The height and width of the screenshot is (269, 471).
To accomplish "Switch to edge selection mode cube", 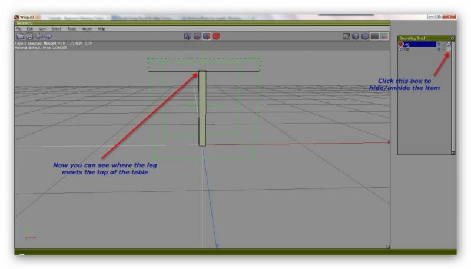I will [x=197, y=36].
